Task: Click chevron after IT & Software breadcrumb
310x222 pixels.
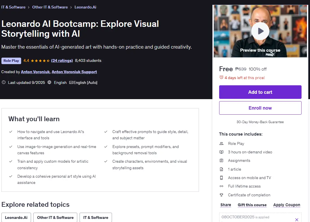Action: [29, 7]
